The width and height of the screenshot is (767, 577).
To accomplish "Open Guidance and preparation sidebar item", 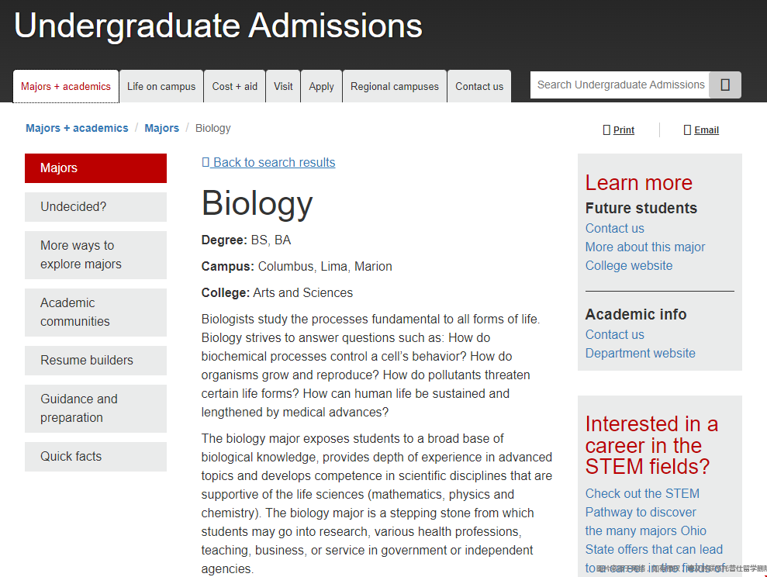I will point(96,408).
